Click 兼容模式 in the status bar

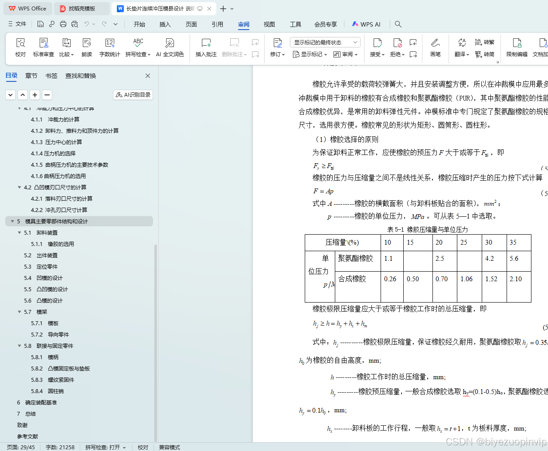pos(170,447)
